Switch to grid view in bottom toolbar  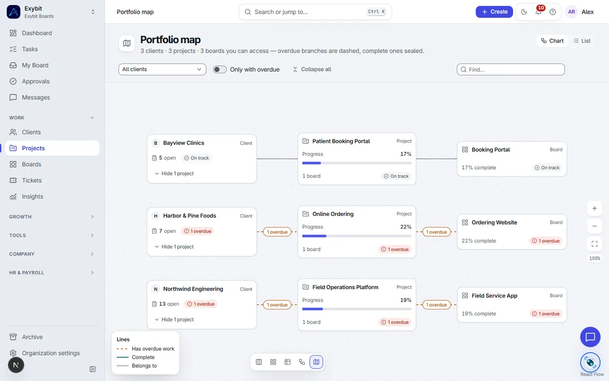click(273, 362)
